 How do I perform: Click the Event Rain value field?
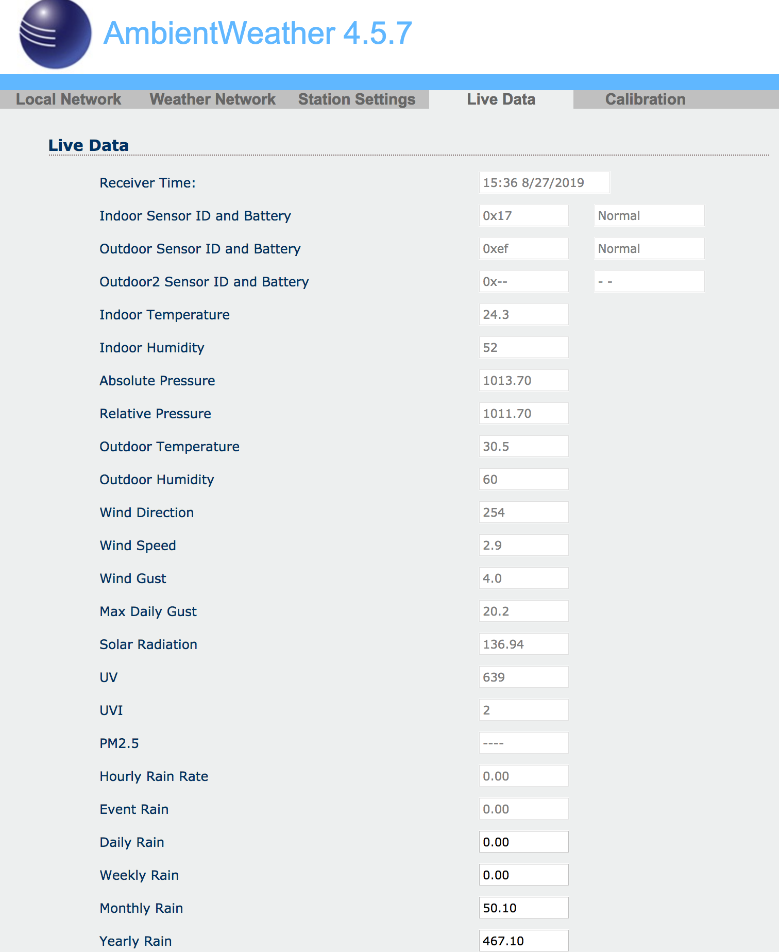tap(523, 809)
